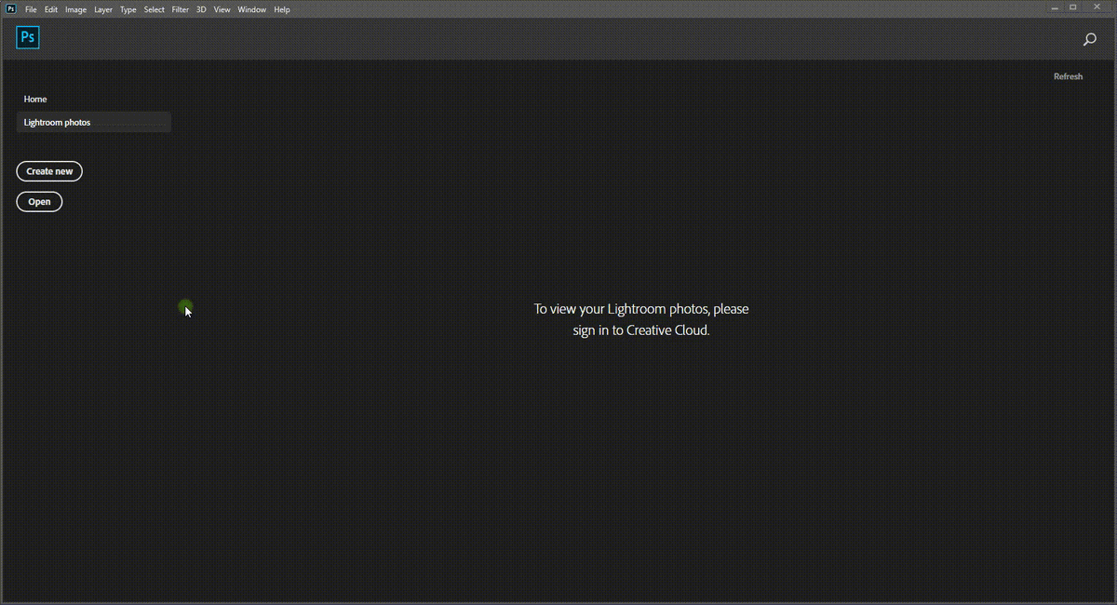Open the Edit menu
The width and height of the screenshot is (1117, 605).
(51, 9)
